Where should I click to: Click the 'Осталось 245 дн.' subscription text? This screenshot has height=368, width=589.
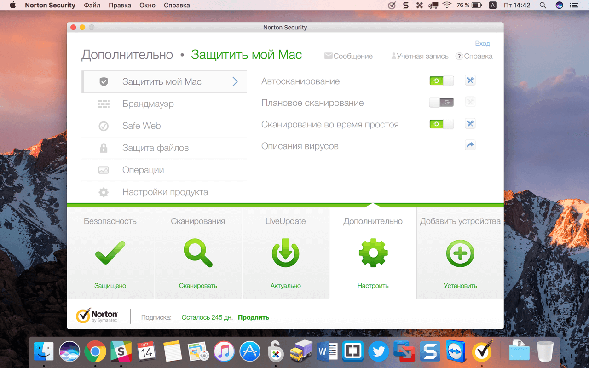(207, 317)
